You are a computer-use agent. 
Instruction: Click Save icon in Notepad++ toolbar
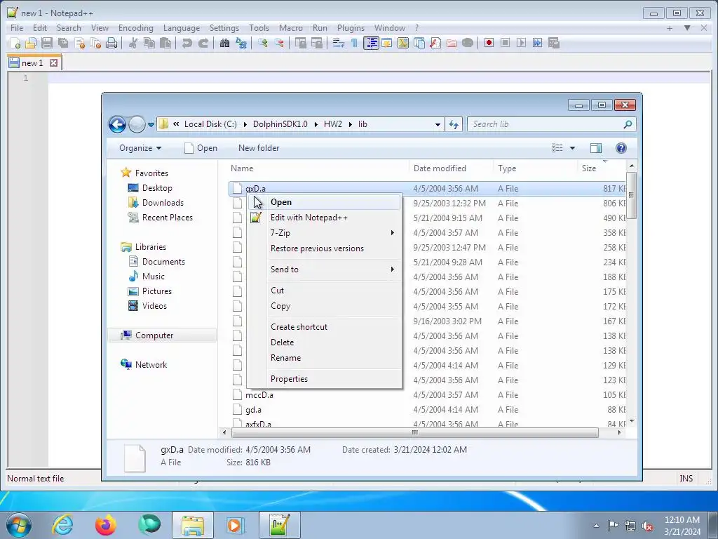[x=47, y=43]
